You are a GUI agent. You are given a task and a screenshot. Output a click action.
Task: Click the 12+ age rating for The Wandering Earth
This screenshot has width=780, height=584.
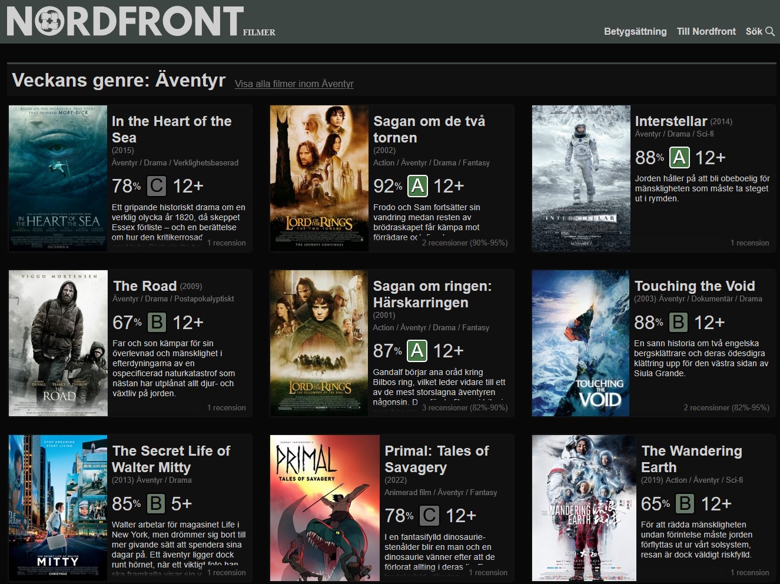pyautogui.click(x=716, y=504)
